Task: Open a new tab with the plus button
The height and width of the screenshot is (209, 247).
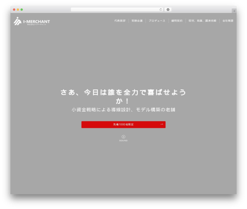Action: coord(234,11)
